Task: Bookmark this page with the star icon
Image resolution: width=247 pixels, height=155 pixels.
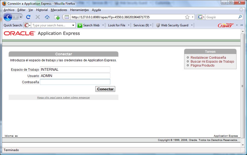Action: 187,17
